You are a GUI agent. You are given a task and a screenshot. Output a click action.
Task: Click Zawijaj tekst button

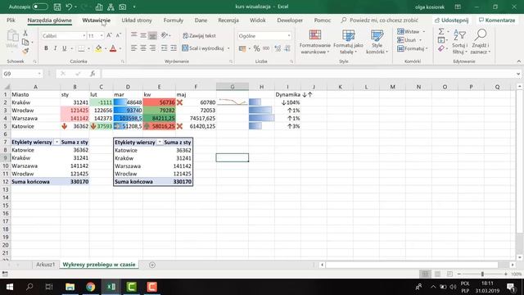[x=199, y=36]
